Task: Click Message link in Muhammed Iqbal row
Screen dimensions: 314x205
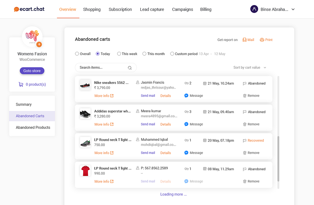Action: click(196, 153)
